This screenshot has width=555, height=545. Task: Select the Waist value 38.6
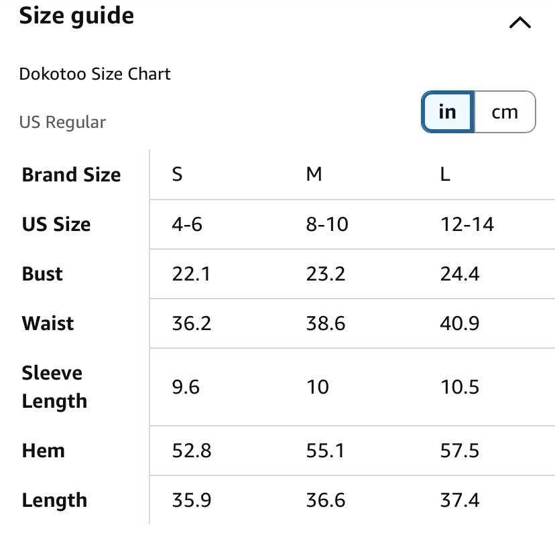(x=326, y=323)
